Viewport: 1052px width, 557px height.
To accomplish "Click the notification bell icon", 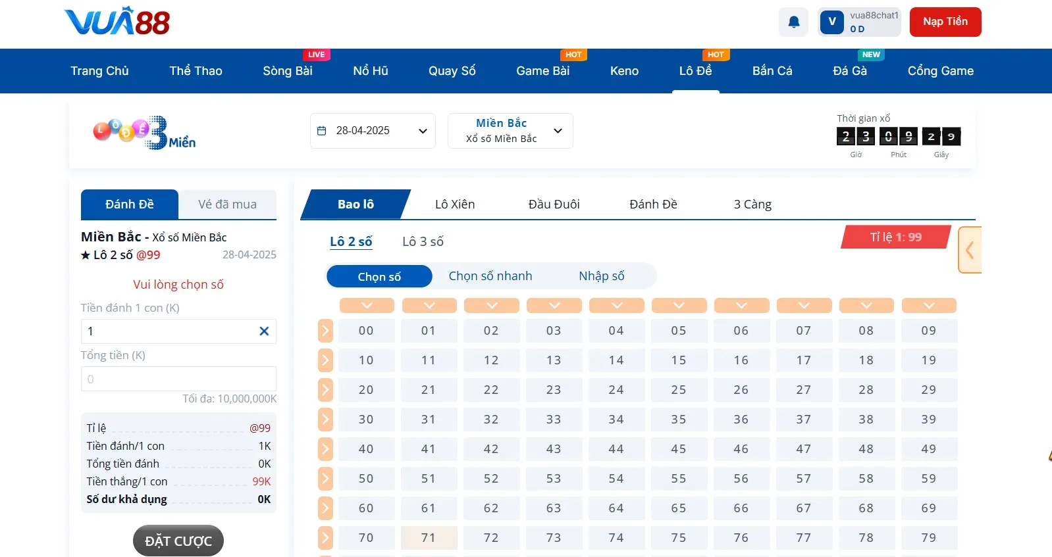I will (793, 22).
